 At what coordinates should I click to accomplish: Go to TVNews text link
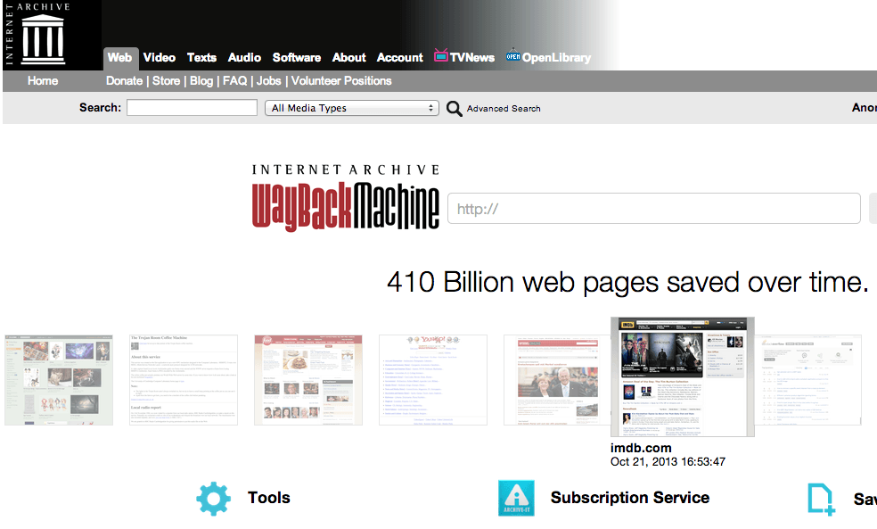[x=472, y=58]
